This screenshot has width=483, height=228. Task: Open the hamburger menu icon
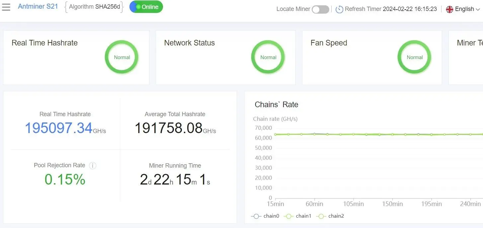[6, 7]
